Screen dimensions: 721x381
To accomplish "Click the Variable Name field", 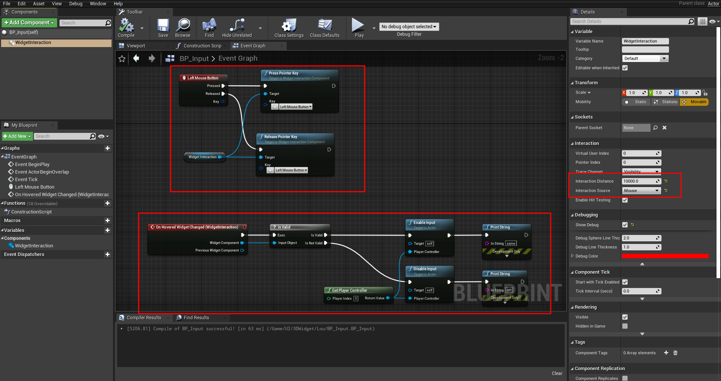I will (x=645, y=41).
